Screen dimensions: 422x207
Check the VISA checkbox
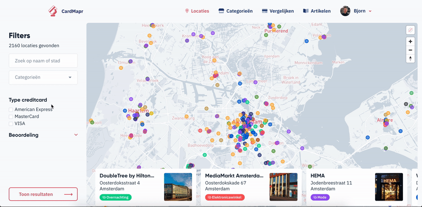coord(11,124)
